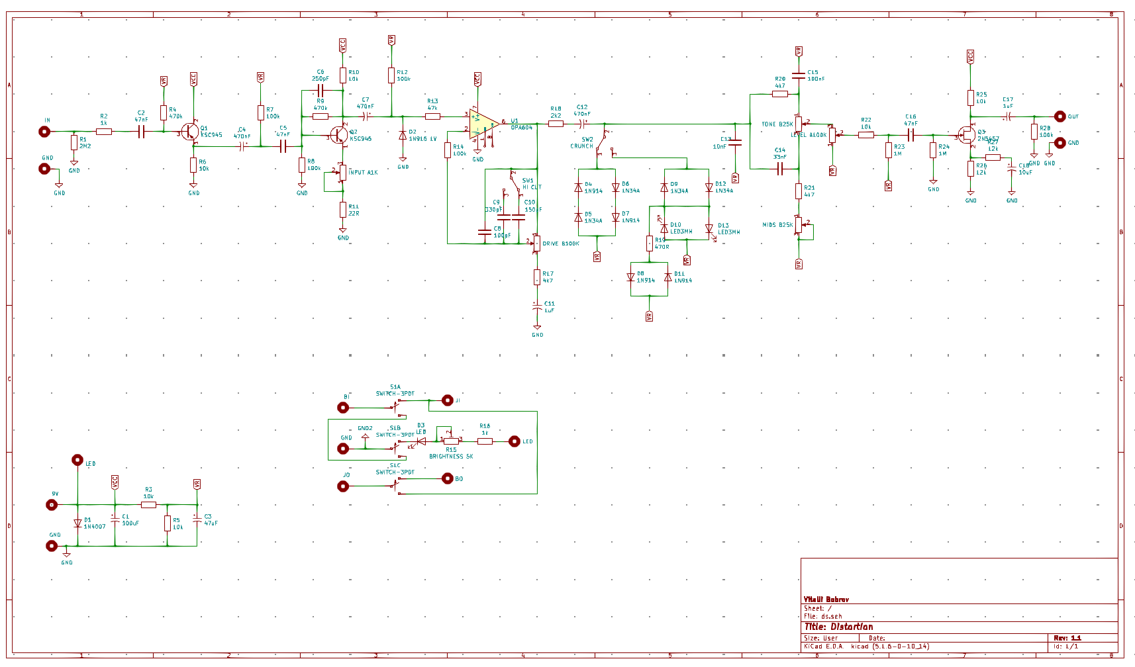Image resolution: width=1135 pixels, height=667 pixels.
Task: Select the C6 250pF capacitor symbol
Action: [x=321, y=91]
